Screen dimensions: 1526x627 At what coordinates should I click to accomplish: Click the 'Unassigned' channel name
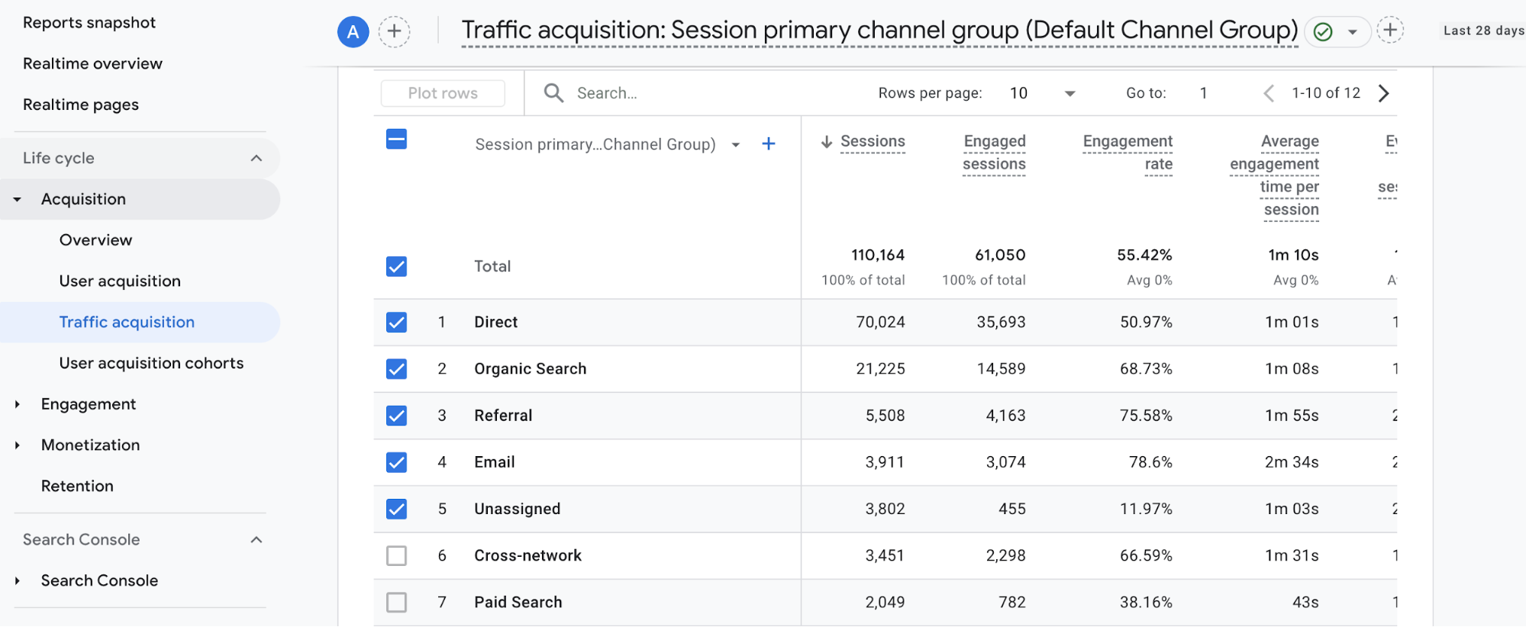point(517,509)
